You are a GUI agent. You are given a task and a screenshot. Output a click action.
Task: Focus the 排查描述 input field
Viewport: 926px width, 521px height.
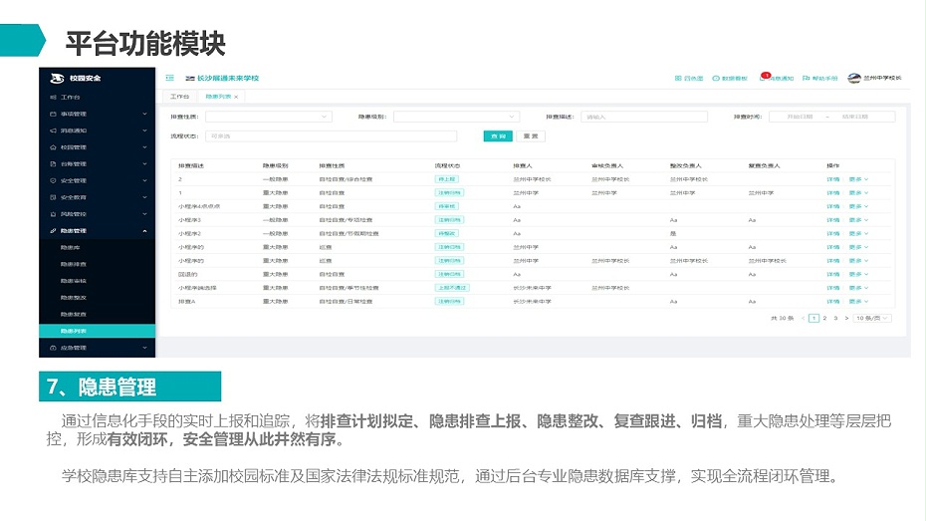tap(644, 117)
